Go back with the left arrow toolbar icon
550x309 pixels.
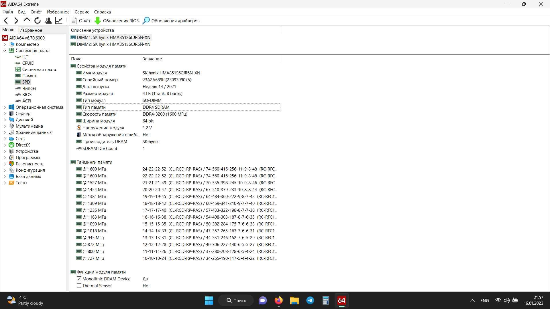6,21
